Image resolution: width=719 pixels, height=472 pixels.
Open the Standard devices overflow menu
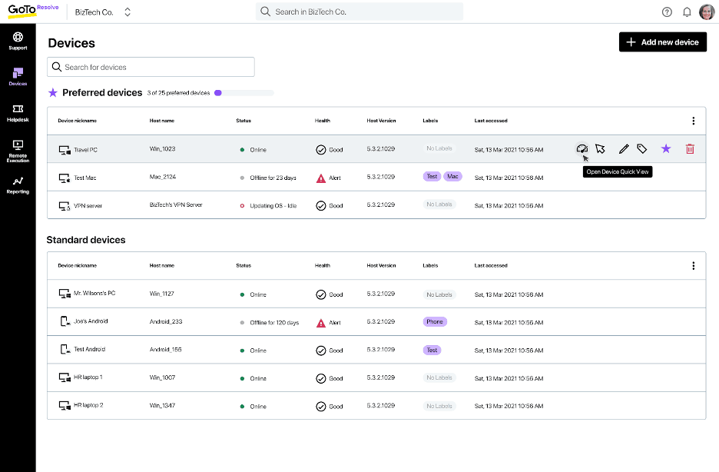(693, 265)
